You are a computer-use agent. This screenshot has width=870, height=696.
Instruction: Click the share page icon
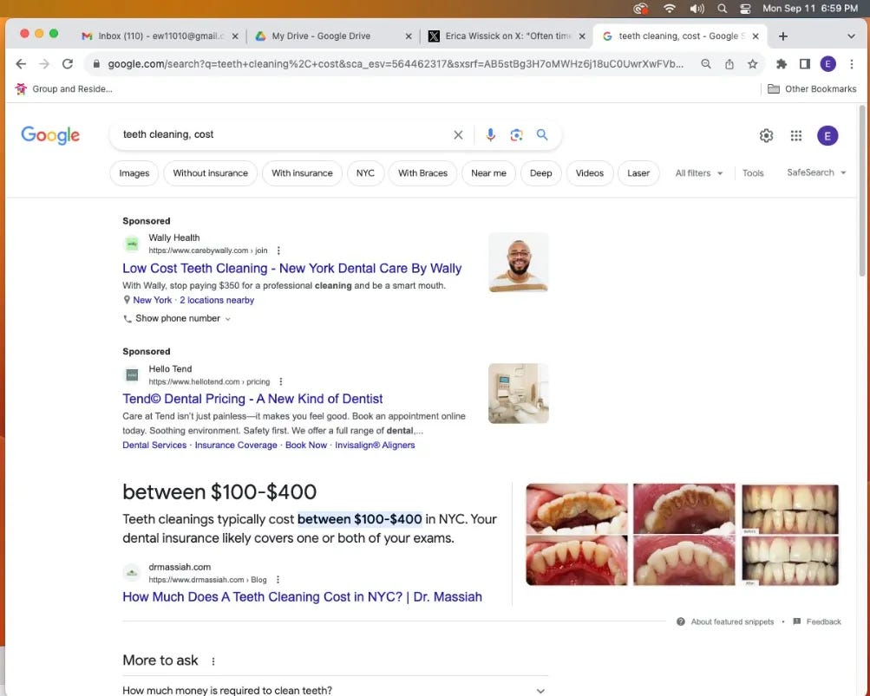[729, 64]
